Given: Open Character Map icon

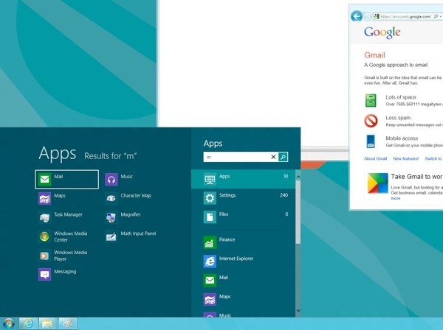Looking at the screenshot, I should coord(111,198).
